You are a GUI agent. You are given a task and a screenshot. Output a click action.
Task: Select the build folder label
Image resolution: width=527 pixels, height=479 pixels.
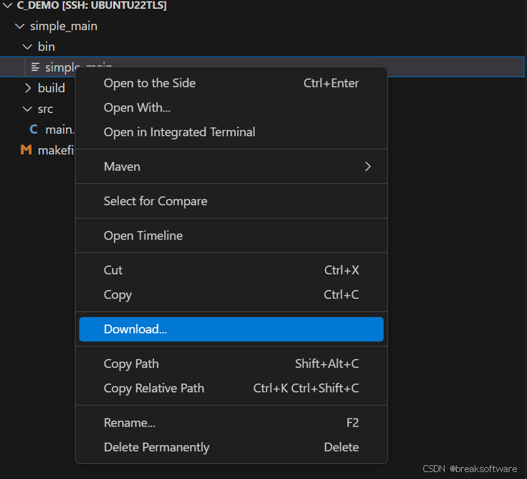(x=52, y=89)
